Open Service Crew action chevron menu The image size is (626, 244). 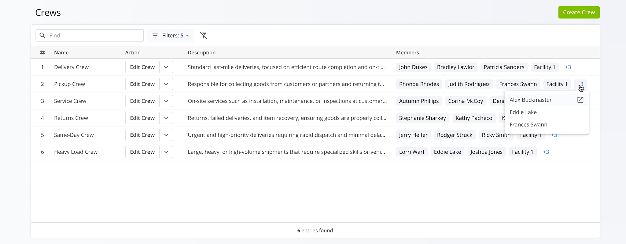click(x=166, y=101)
